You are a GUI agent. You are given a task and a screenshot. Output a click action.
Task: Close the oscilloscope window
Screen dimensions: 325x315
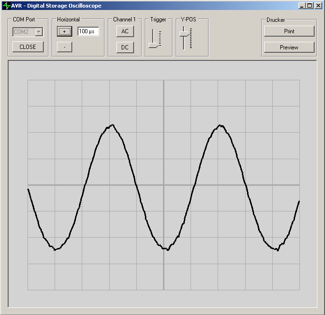(318, 6)
